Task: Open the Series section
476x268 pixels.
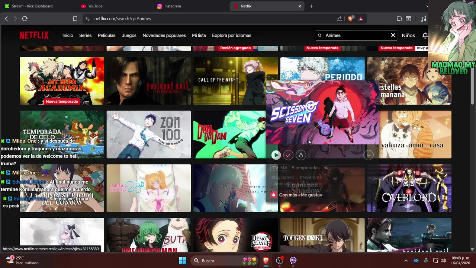Action: [x=85, y=35]
